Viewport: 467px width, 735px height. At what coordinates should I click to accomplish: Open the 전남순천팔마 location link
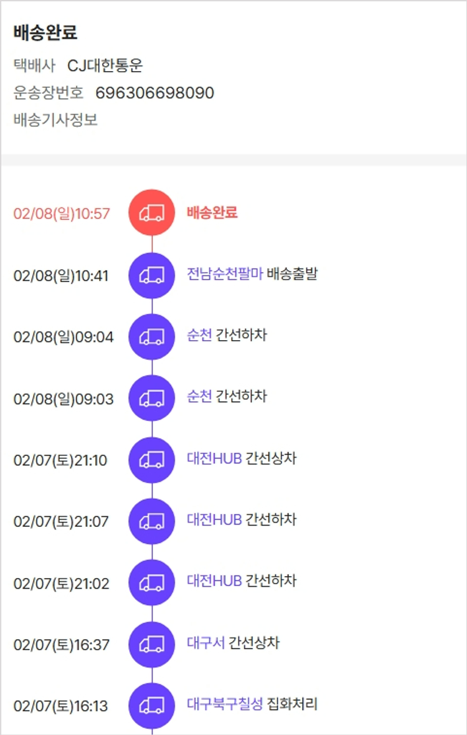pyautogui.click(x=225, y=273)
